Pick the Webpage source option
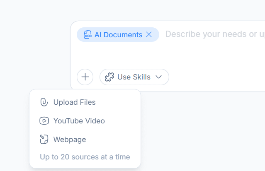The width and height of the screenshot is (265, 171). tap(85, 139)
